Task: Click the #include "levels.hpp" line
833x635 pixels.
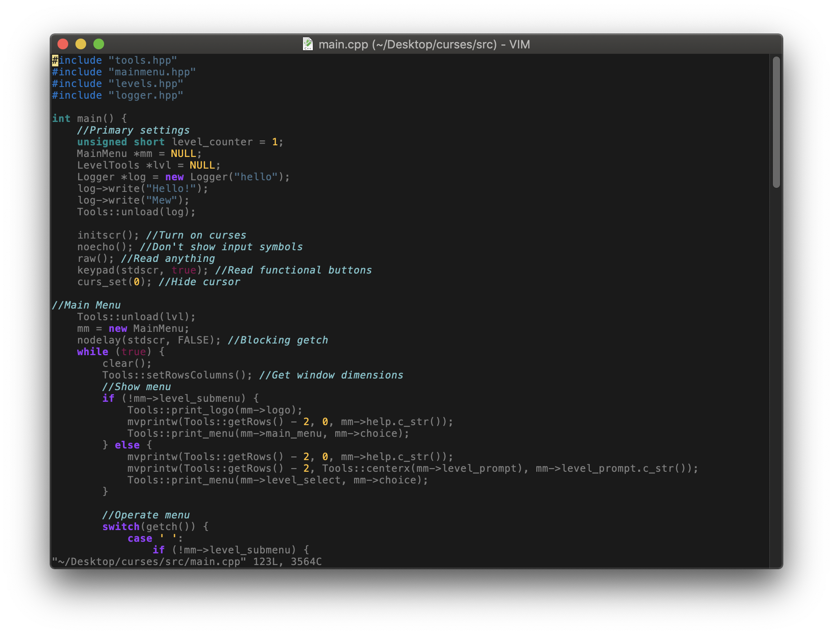Action: (118, 83)
